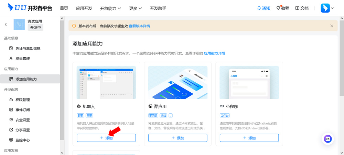Open the 教程 tutorials icon
This screenshot has height=155, width=344.
pos(283,8)
